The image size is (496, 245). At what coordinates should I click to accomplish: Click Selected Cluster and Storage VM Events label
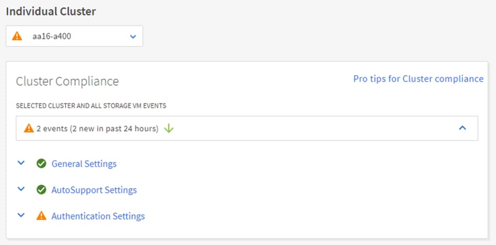tap(91, 106)
